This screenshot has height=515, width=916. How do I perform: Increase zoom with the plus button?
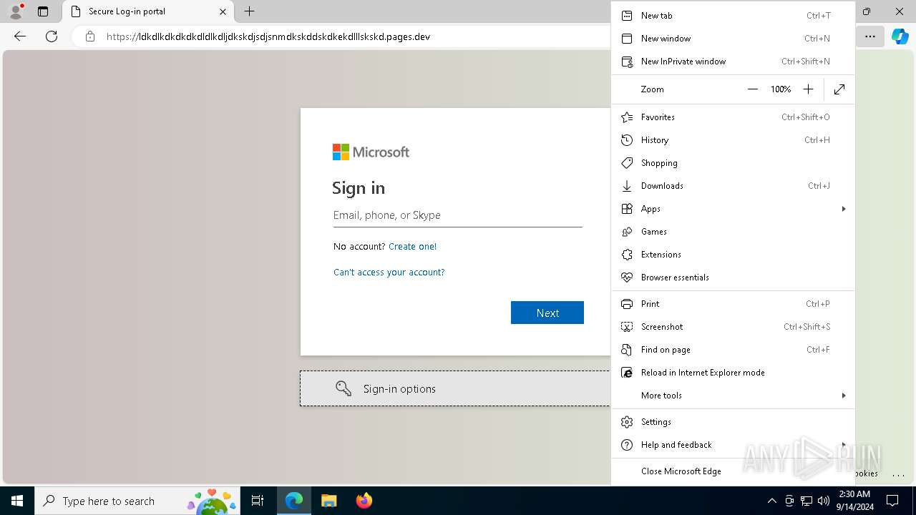click(x=808, y=89)
